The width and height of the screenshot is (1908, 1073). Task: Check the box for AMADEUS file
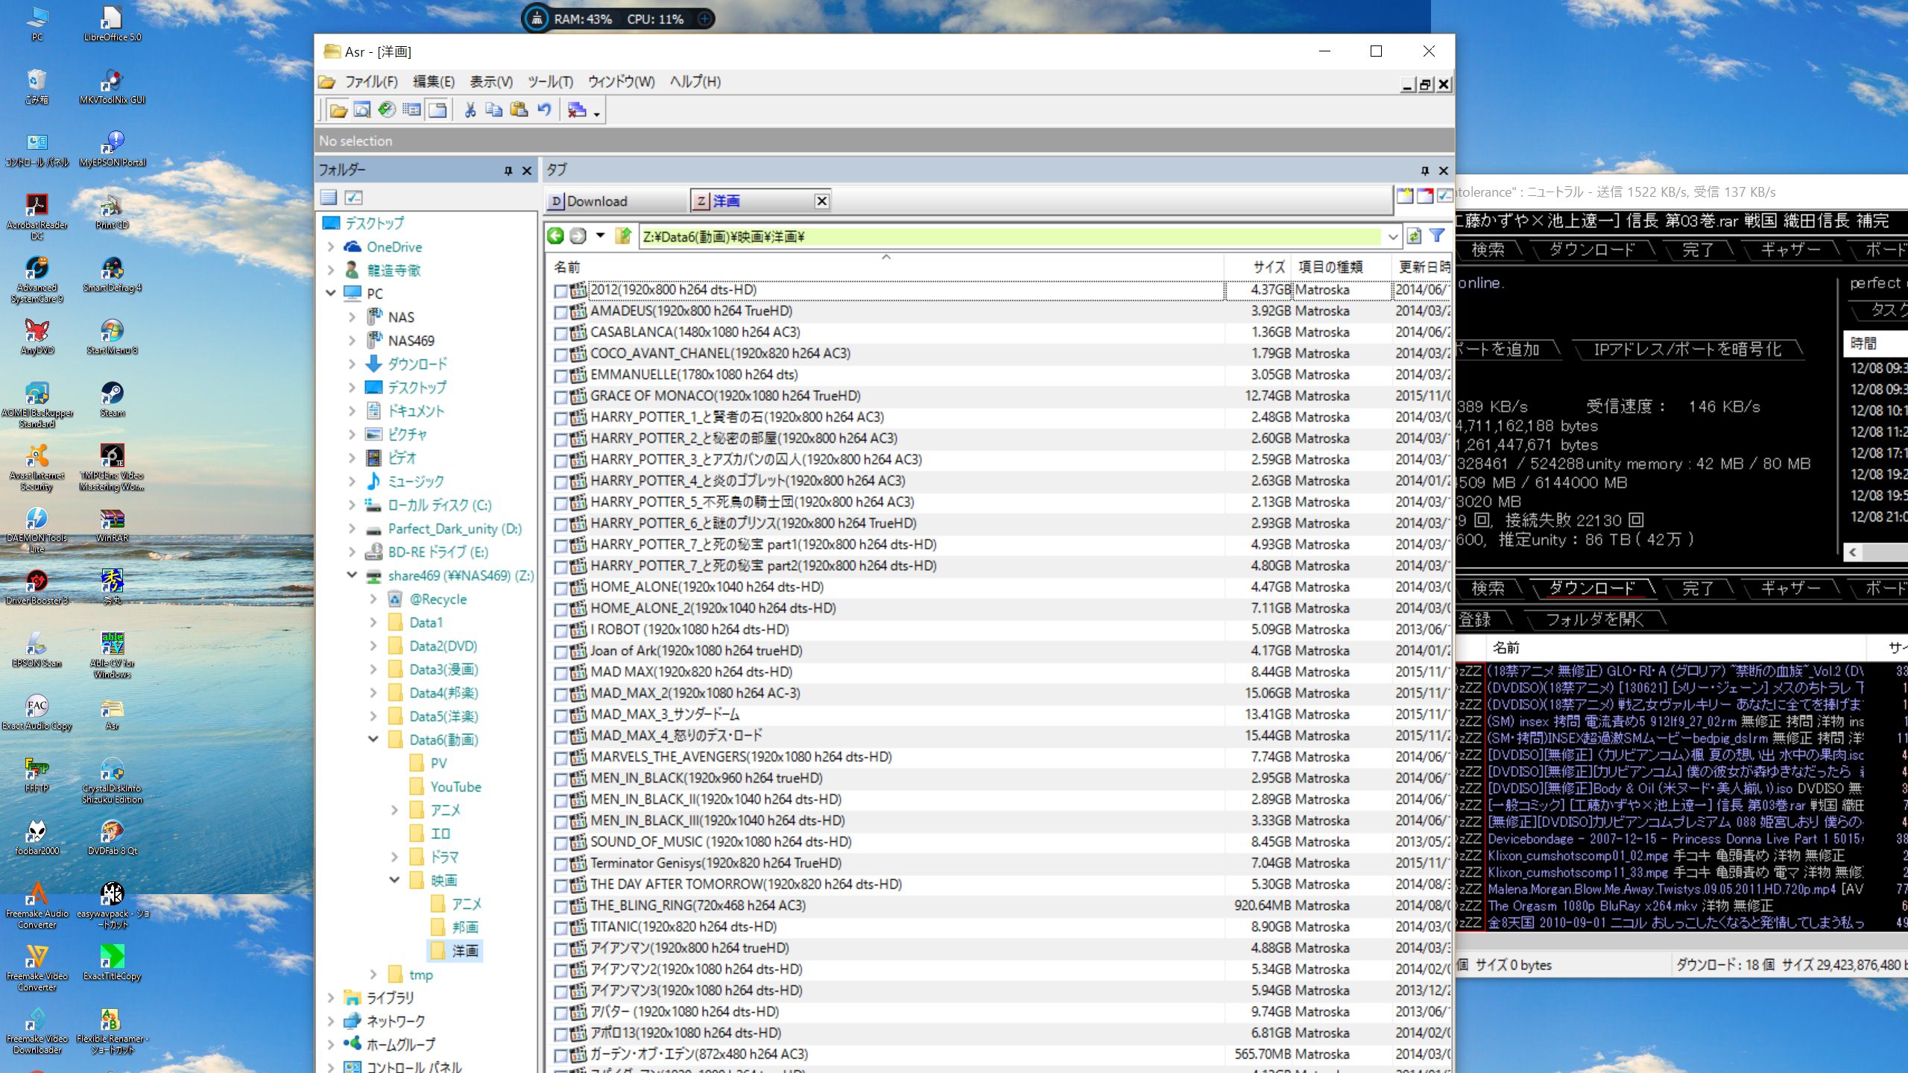click(560, 311)
